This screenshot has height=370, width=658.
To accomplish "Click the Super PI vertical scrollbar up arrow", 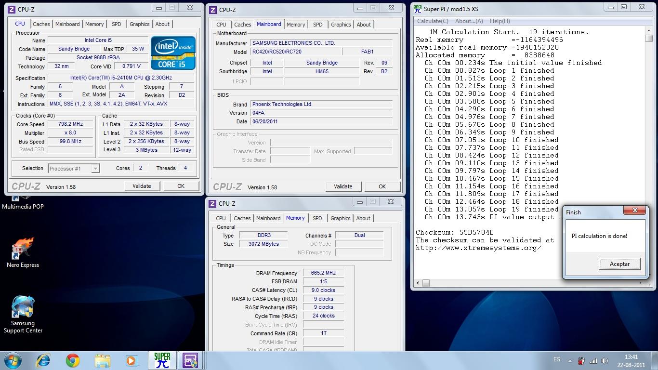I will coord(648,31).
